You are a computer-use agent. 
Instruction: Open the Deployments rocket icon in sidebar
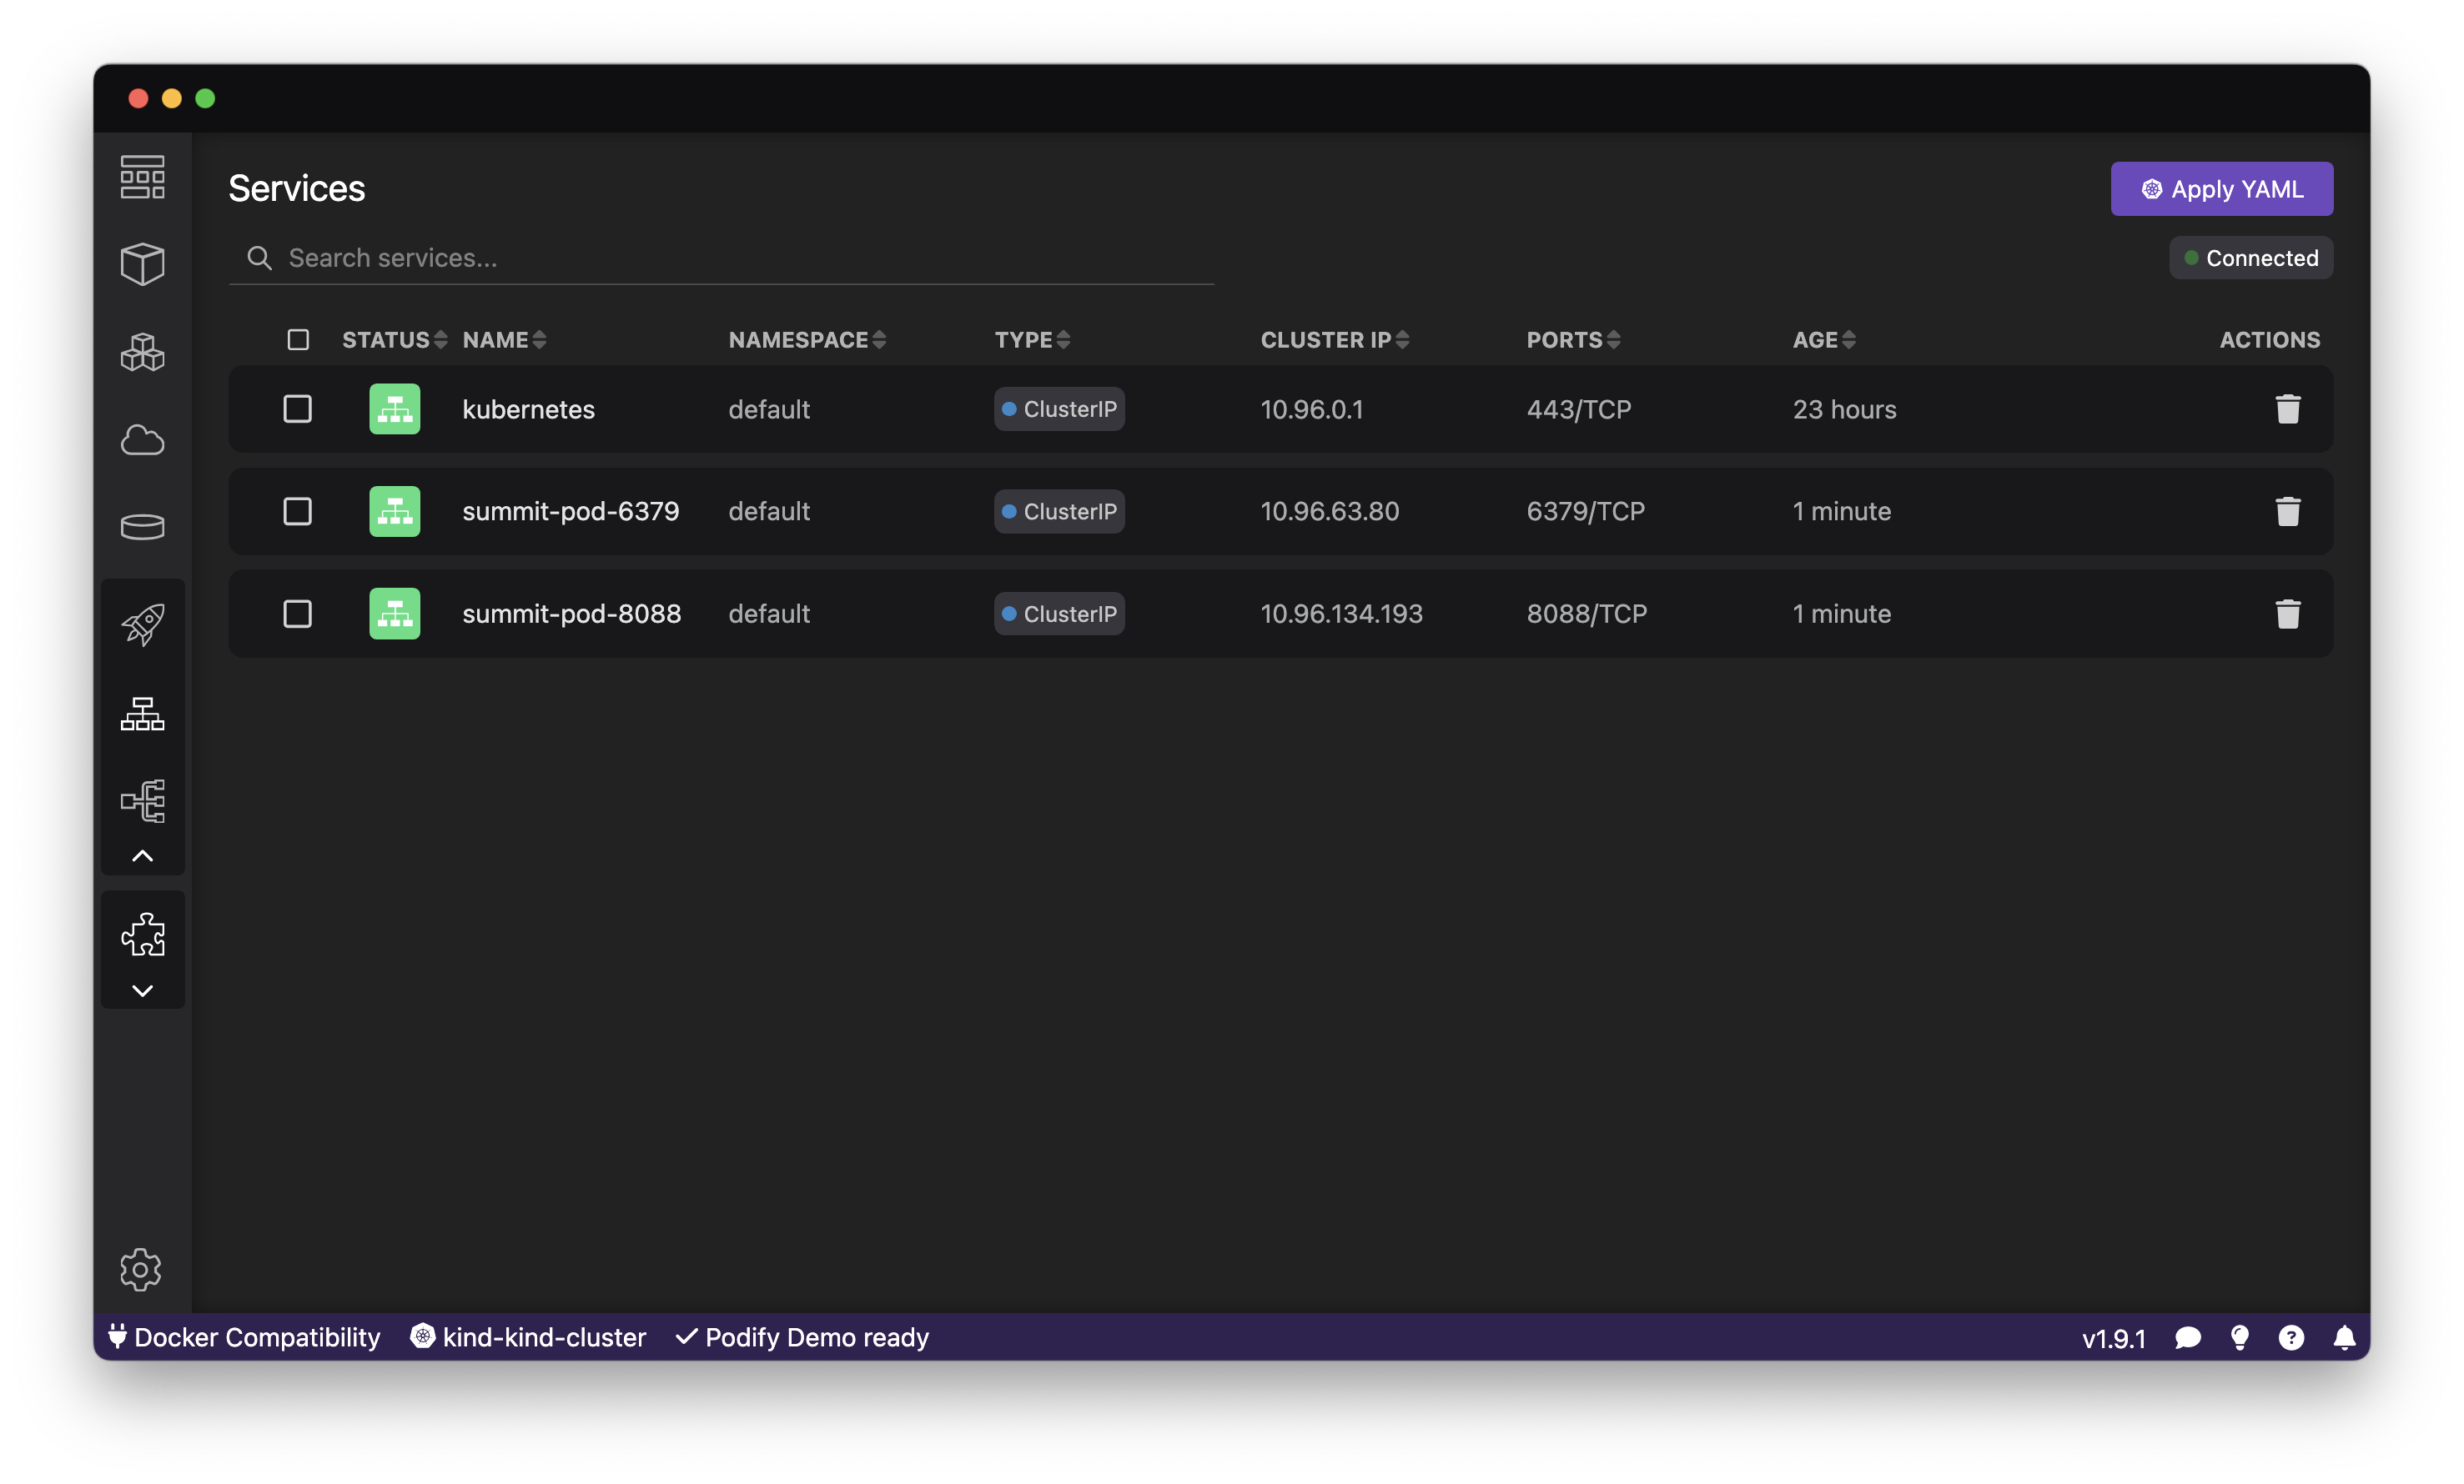pos(142,624)
